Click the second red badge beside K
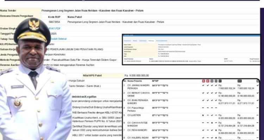The height and width of the screenshot is (140, 264). pyautogui.click(x=208, y=81)
